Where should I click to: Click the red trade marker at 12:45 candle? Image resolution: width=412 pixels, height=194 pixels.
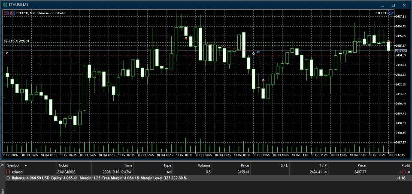[389, 41]
